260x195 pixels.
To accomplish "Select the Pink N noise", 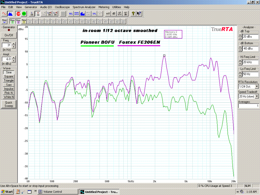I will click(x=9, y=93).
